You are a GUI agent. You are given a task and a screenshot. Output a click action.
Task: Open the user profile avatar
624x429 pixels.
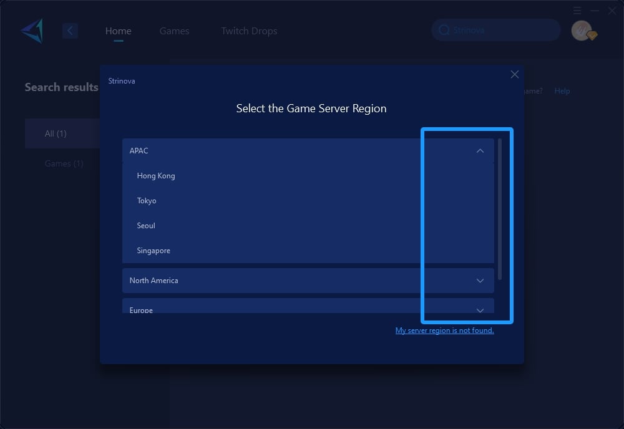[x=582, y=31]
